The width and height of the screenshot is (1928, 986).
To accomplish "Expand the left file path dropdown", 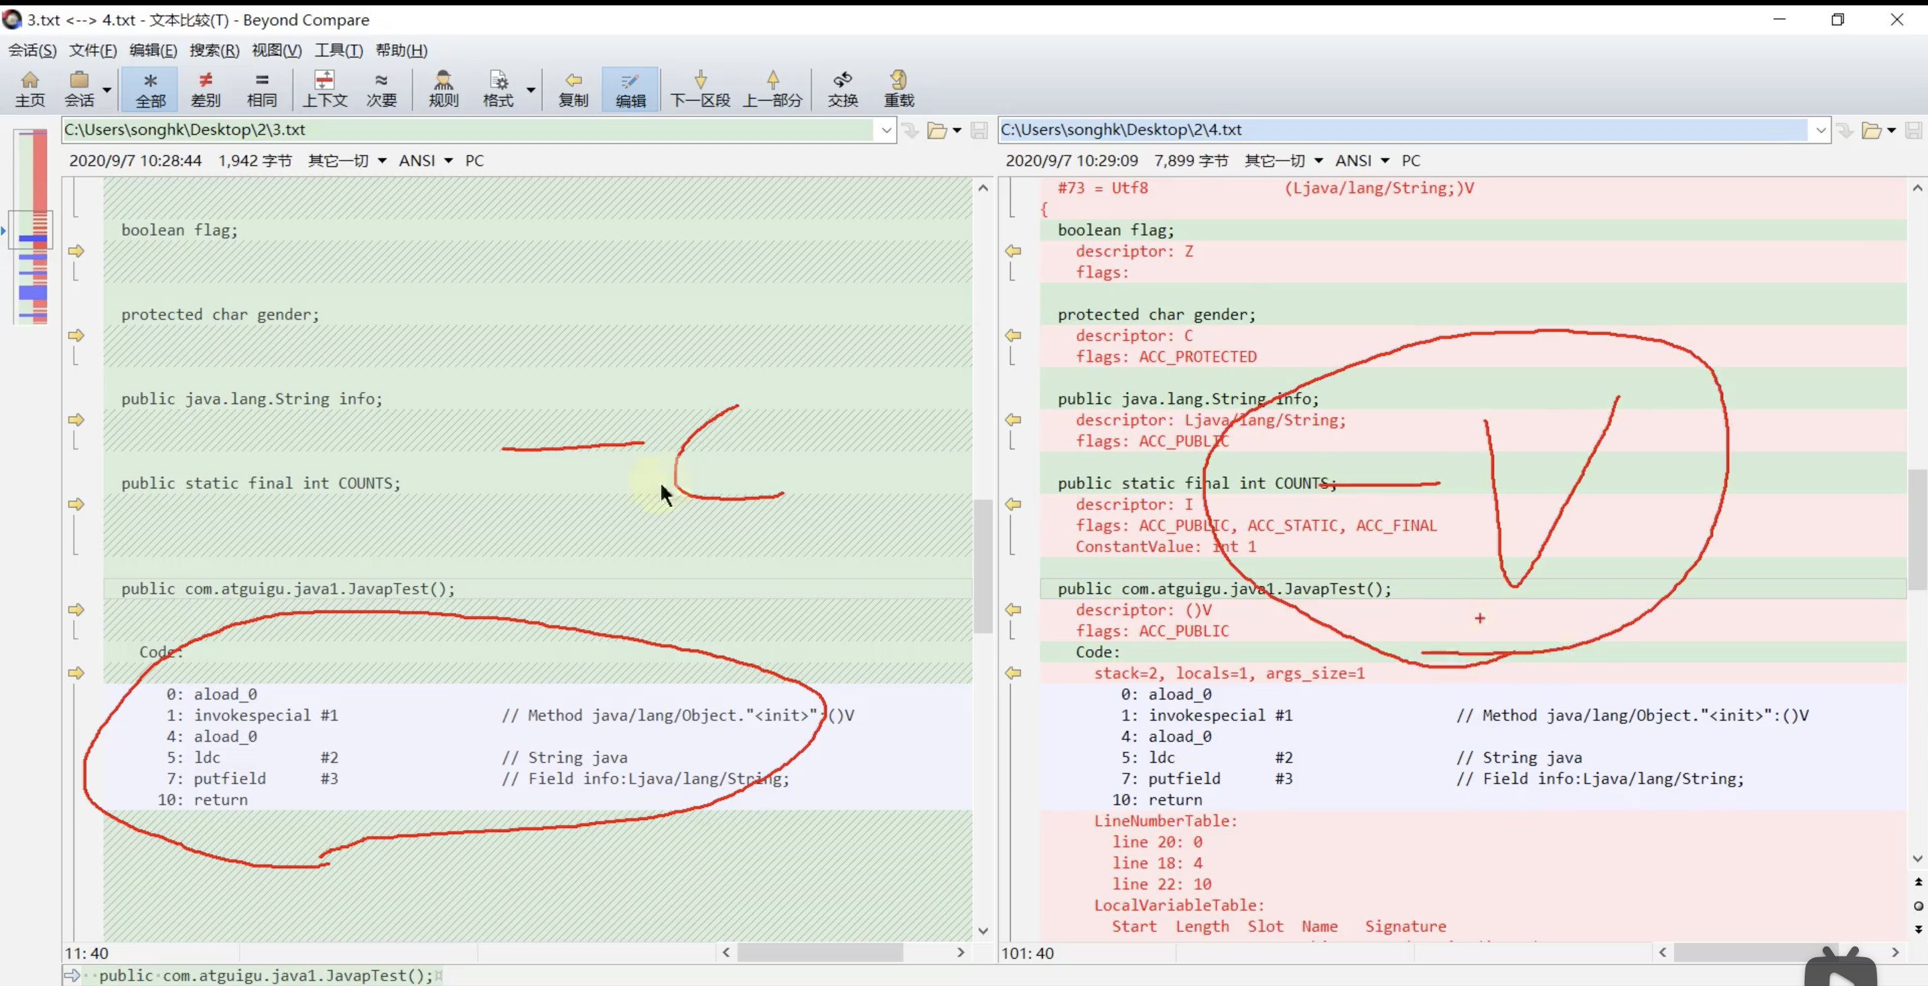I will click(x=886, y=130).
